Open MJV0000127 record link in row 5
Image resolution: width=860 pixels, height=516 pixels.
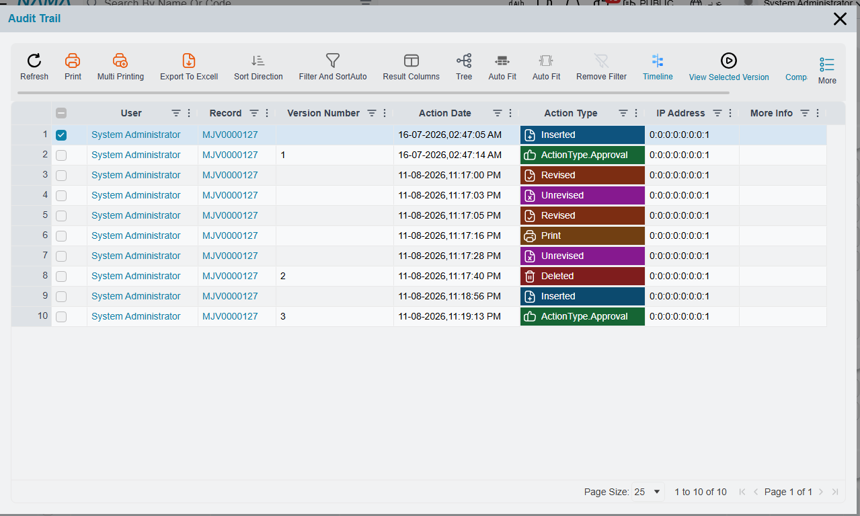[x=230, y=215]
